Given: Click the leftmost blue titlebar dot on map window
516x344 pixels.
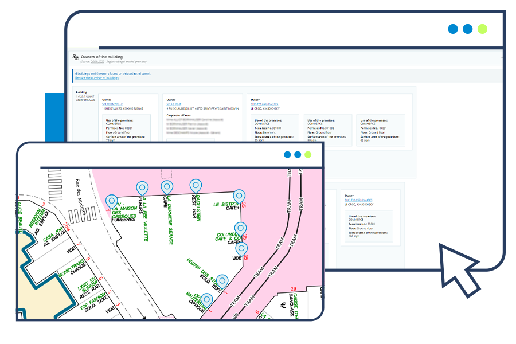Looking at the screenshot, I should pos(287,154).
